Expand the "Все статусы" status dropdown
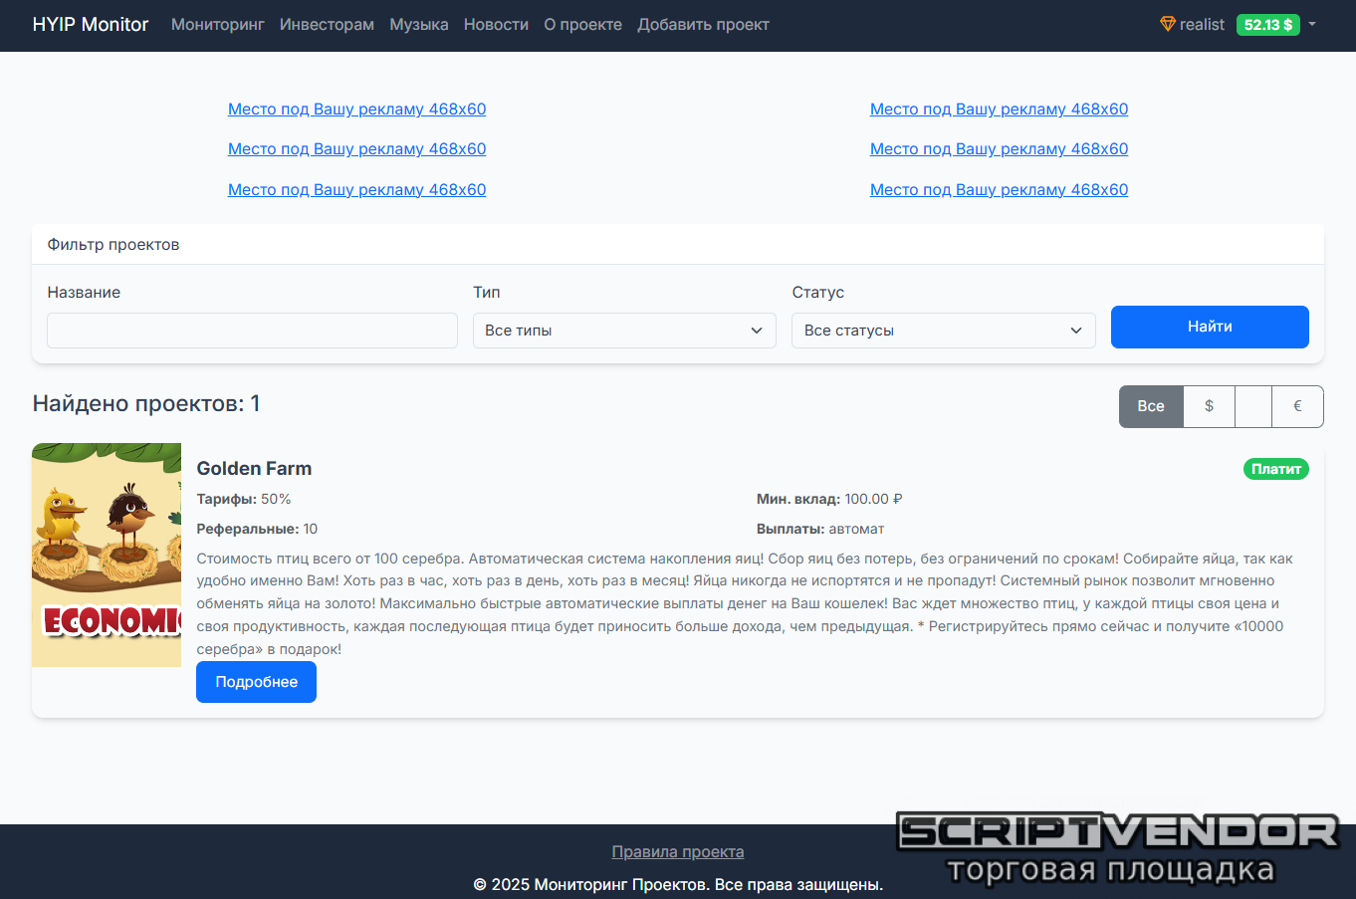 click(x=943, y=331)
